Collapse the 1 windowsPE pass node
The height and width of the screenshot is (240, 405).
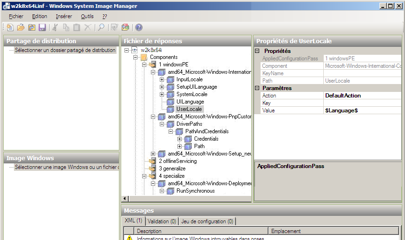144,65
